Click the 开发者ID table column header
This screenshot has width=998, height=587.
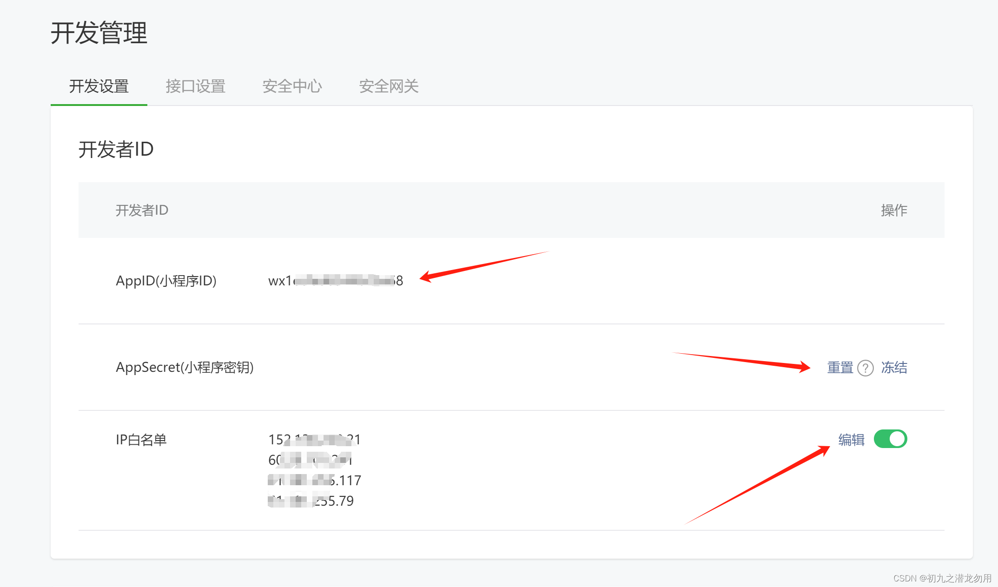click(x=142, y=210)
